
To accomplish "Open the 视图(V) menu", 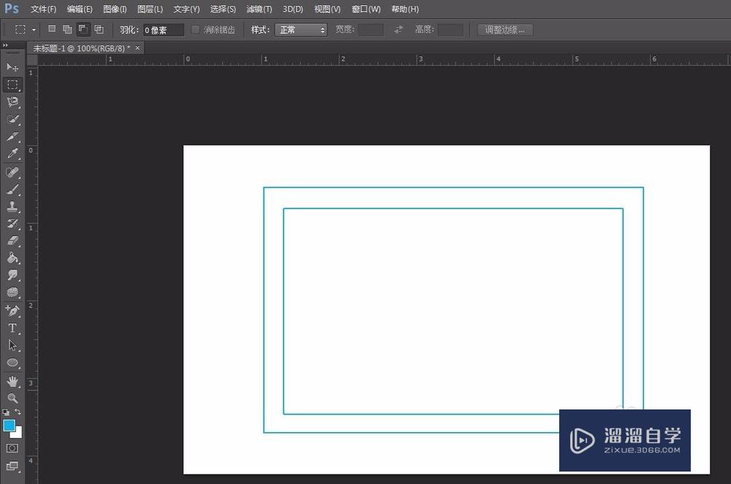I will (x=327, y=9).
